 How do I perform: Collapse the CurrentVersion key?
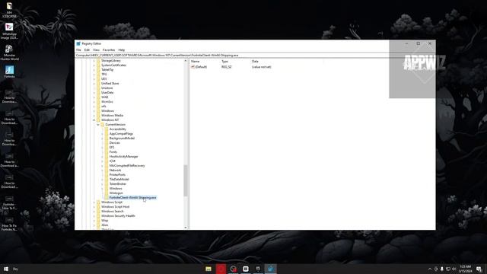tap(98, 125)
